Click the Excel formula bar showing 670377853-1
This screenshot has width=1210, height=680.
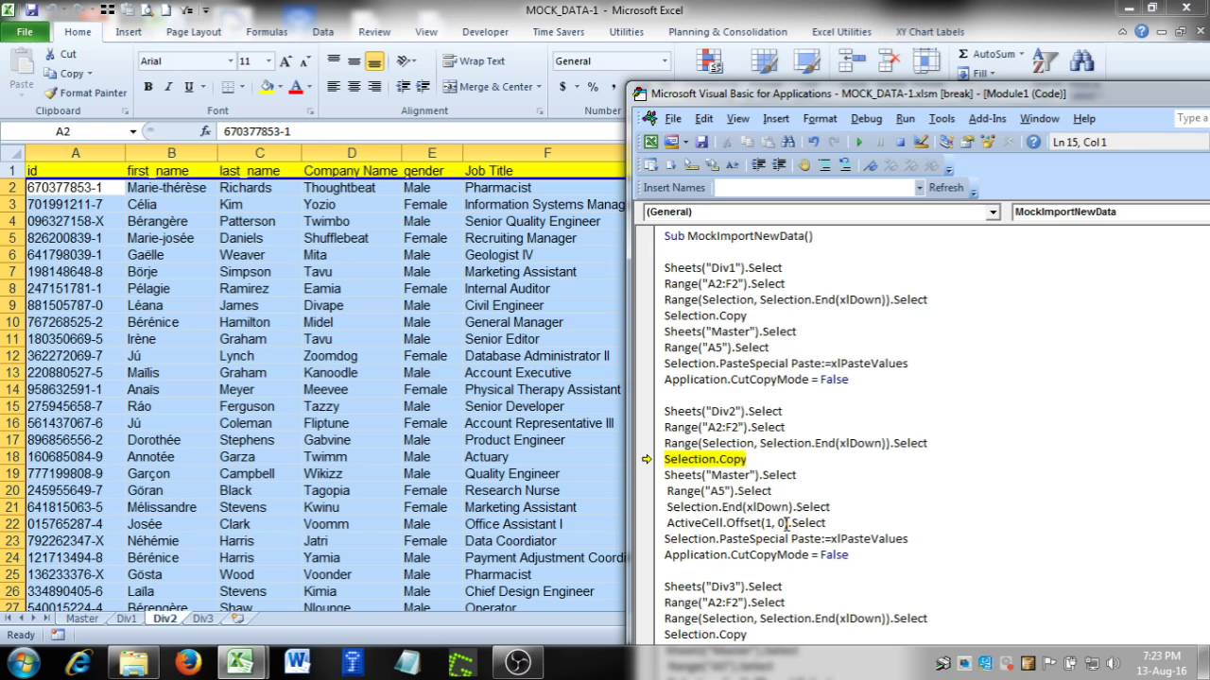point(421,131)
